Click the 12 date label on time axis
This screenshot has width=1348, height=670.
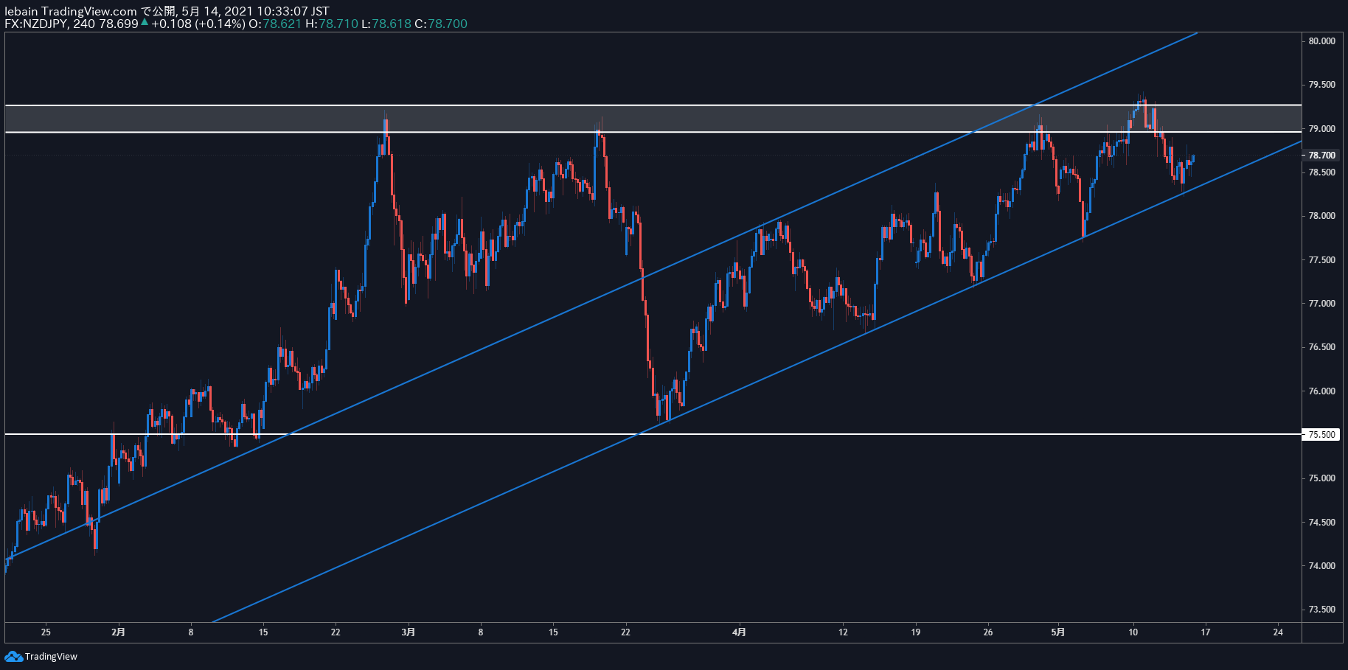click(x=843, y=632)
